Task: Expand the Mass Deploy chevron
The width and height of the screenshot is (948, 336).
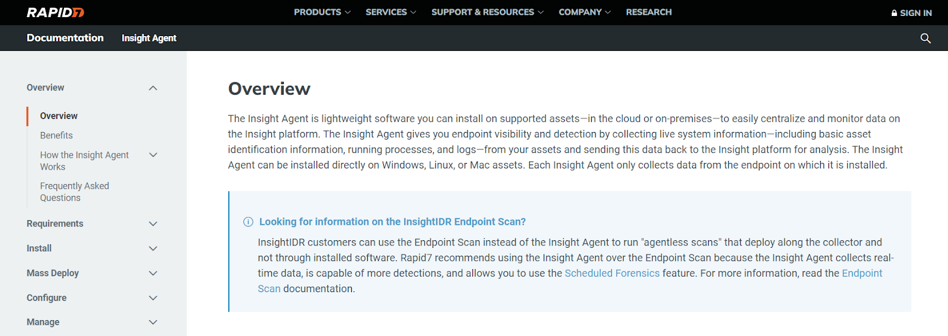Action: tap(153, 273)
